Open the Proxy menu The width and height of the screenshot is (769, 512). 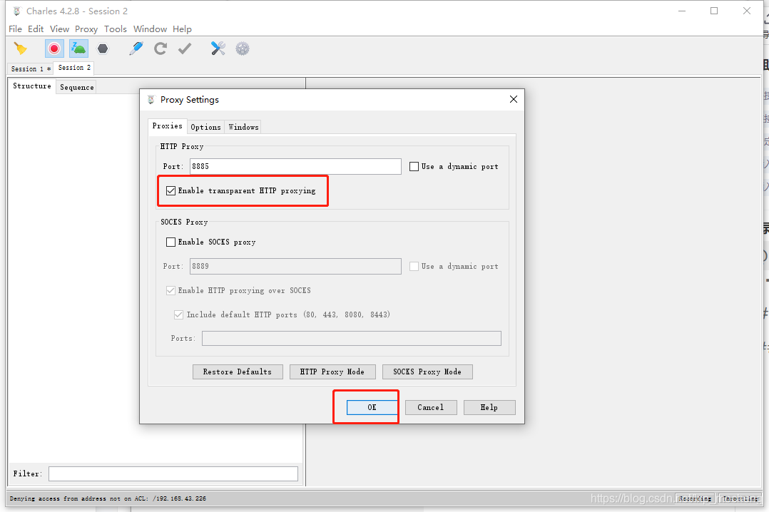click(x=86, y=29)
